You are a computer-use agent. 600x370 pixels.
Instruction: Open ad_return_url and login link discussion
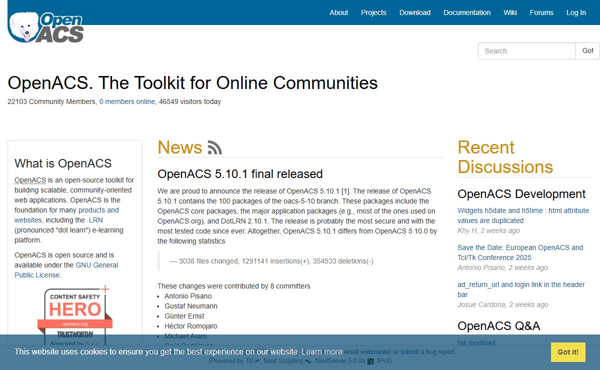click(x=521, y=289)
